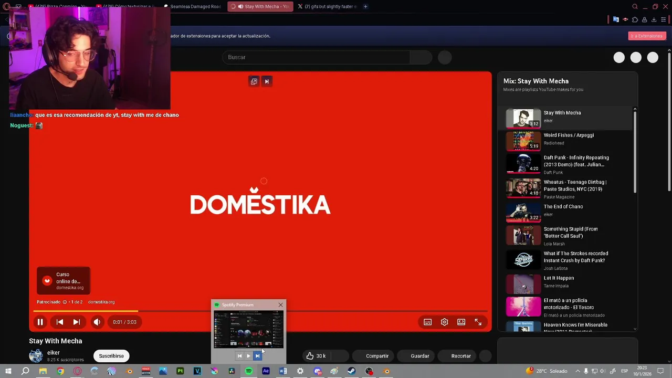The image size is (672, 378).
Task: Enter fullscreen video mode
Action: (x=478, y=322)
